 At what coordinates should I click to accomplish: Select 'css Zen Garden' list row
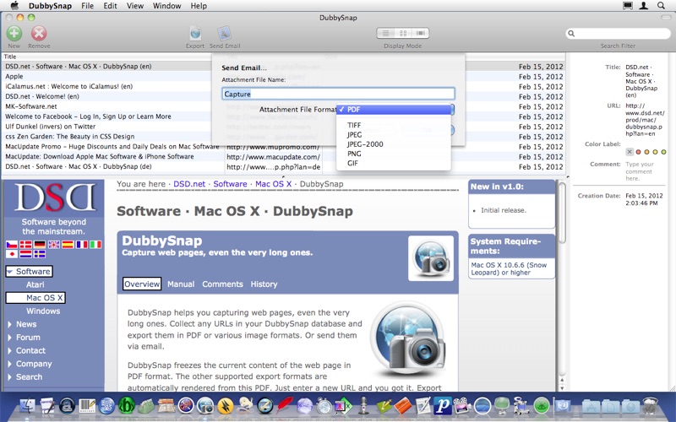284,137
